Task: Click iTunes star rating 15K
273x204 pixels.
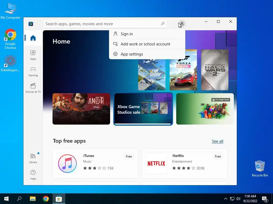Action: (x=99, y=168)
